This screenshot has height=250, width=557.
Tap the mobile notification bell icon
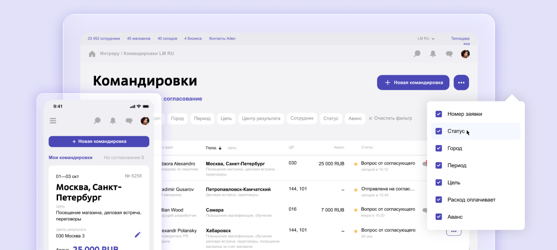coord(113,121)
